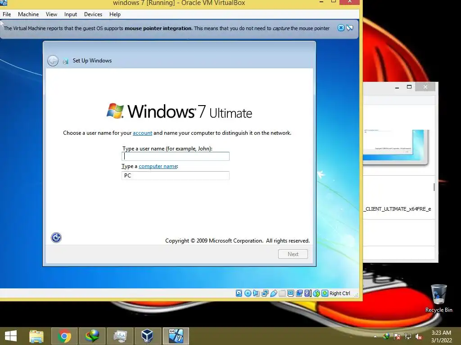
Task: Open the Action Center flag icon
Action: pyautogui.click(x=397, y=336)
